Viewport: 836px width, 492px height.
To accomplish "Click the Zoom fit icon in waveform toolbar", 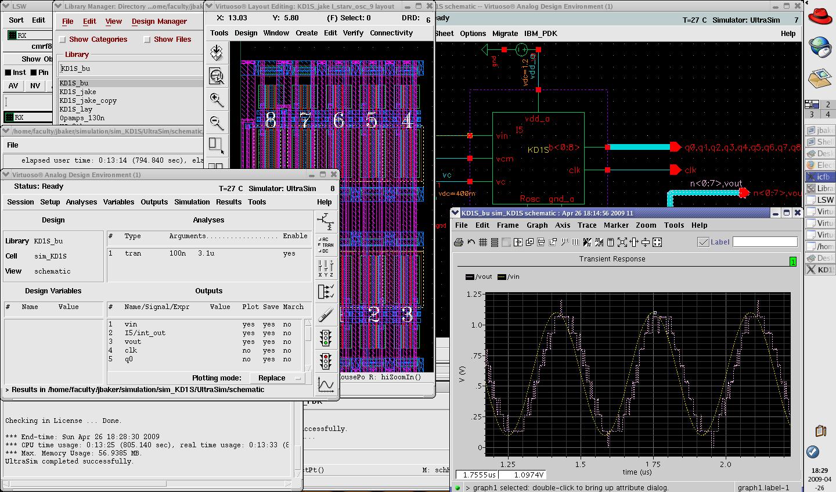I will (622, 242).
